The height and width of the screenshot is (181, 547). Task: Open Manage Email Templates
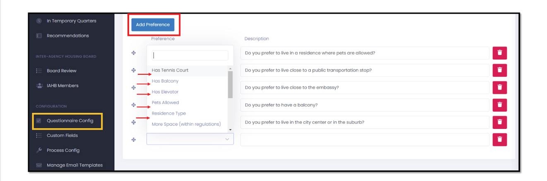pyautogui.click(x=74, y=165)
